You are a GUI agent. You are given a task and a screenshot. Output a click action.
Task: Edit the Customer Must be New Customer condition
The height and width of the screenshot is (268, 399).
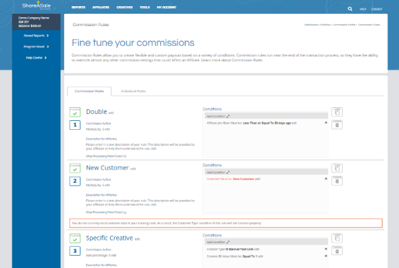click(257, 179)
